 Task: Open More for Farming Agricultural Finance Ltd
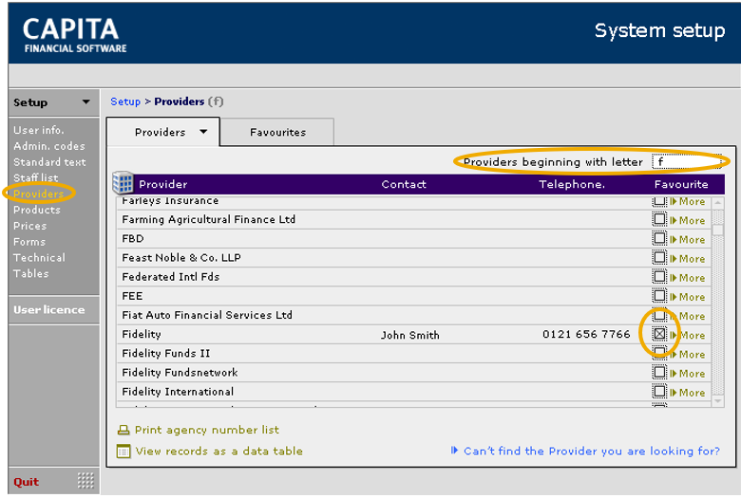(688, 220)
